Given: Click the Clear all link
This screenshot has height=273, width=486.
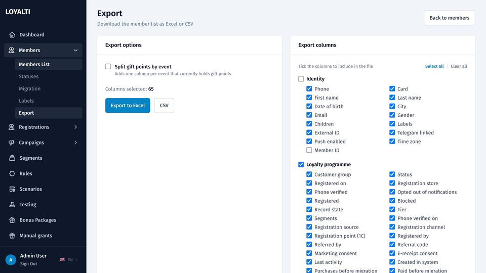Looking at the screenshot, I should (459, 66).
